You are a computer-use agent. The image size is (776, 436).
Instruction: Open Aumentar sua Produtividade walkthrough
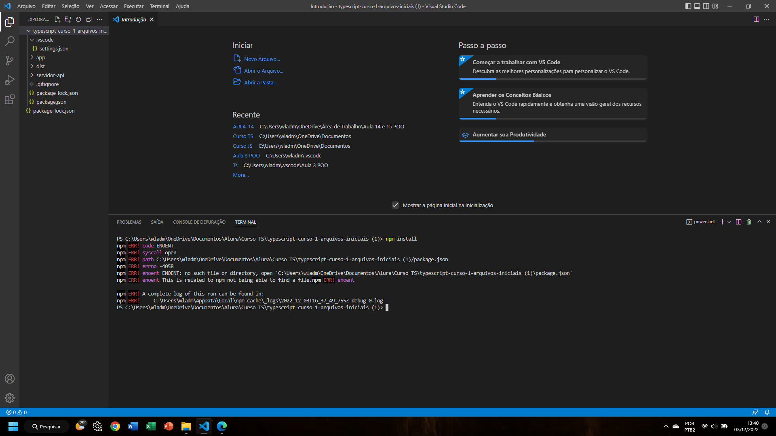pos(552,135)
